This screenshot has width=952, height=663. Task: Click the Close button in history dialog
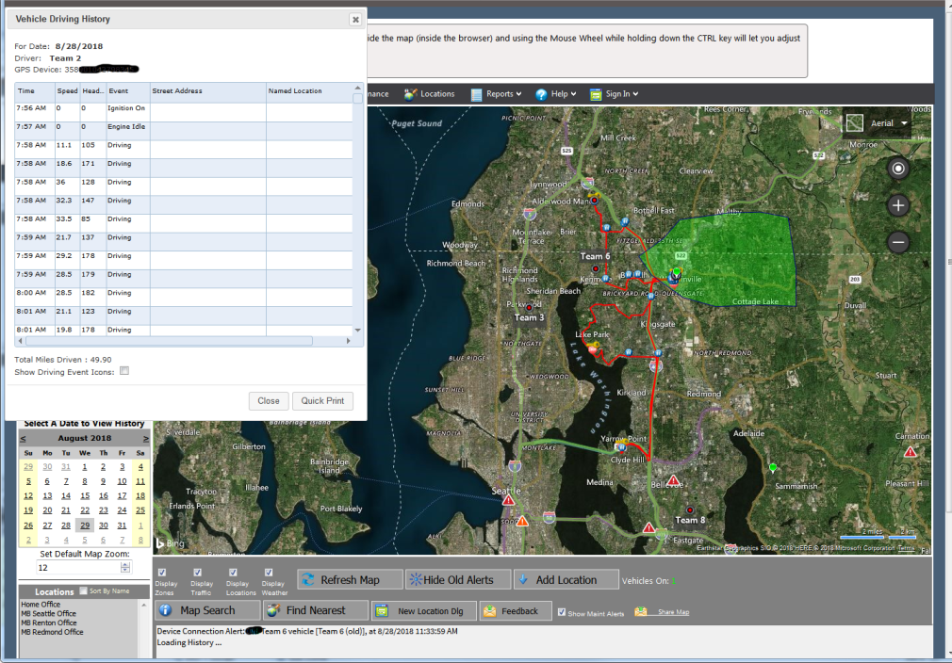(x=269, y=401)
